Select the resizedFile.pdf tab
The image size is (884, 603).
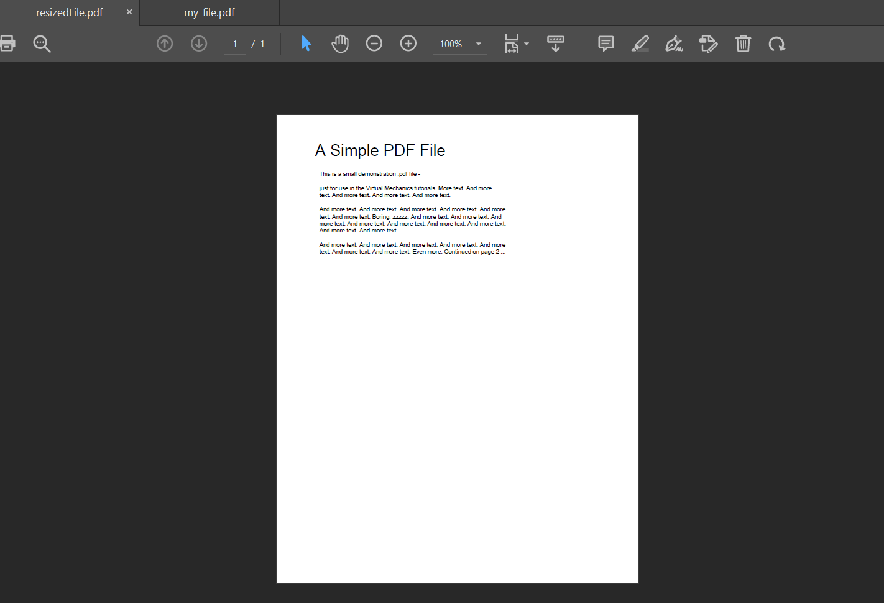69,12
